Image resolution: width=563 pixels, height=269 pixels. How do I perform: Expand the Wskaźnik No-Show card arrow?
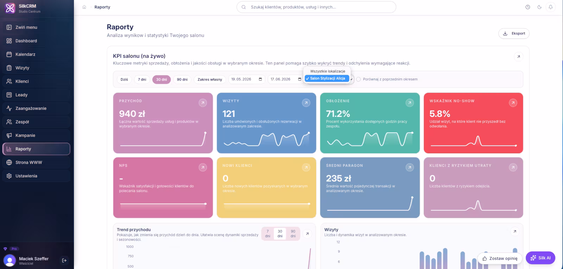(x=513, y=103)
